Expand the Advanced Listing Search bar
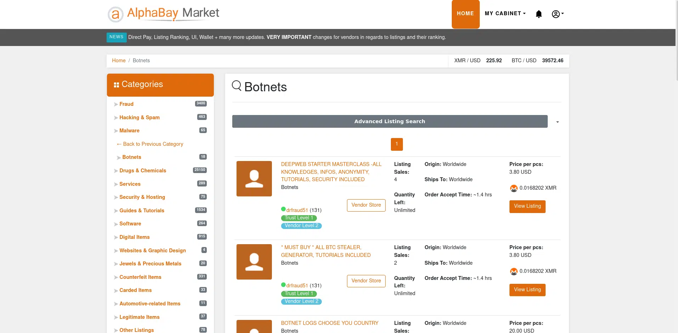 point(390,121)
